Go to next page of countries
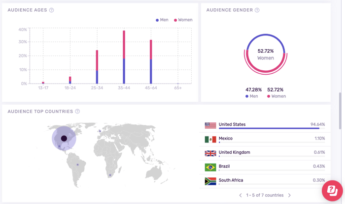345x204 pixels. coord(290,195)
